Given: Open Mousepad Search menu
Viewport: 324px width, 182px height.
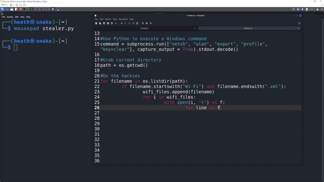Looking at the screenshot, I should (x=108, y=19).
